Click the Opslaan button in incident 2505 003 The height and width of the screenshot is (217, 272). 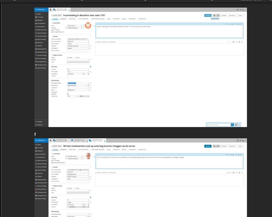click(x=208, y=146)
